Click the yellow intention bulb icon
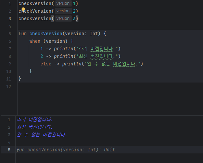Screen dimensions: 203x163 coord(23,10)
